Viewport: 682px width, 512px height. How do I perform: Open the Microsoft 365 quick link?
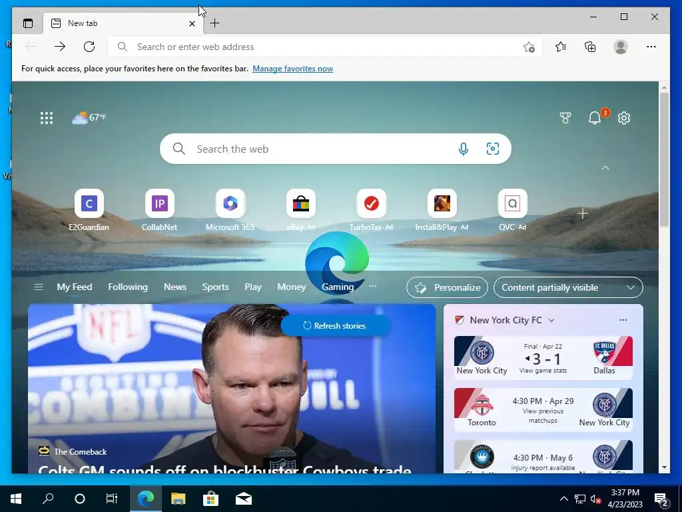(x=230, y=210)
